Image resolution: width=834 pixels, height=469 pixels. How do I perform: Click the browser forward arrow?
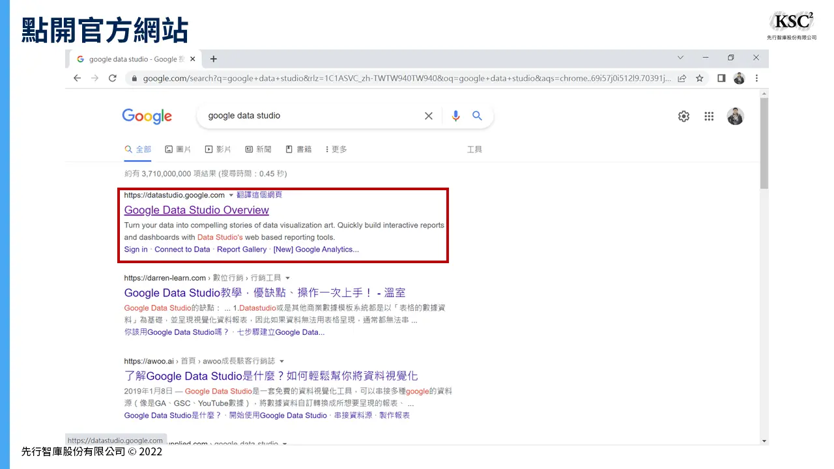point(94,78)
